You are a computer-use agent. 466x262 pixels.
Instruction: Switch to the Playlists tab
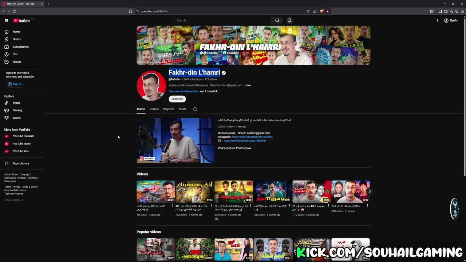coord(168,109)
